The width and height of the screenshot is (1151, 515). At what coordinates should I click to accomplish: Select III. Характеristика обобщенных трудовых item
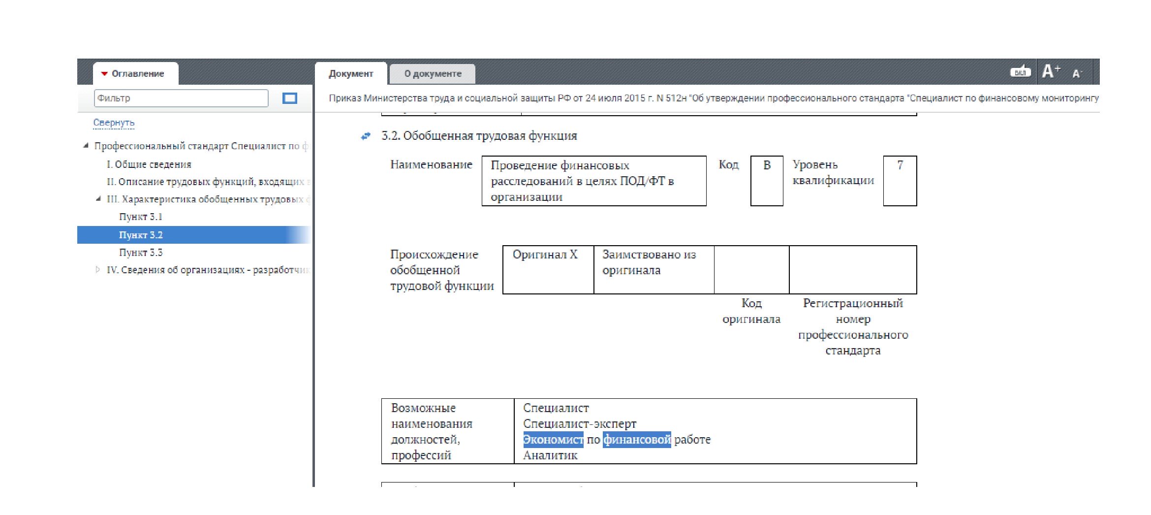(209, 199)
